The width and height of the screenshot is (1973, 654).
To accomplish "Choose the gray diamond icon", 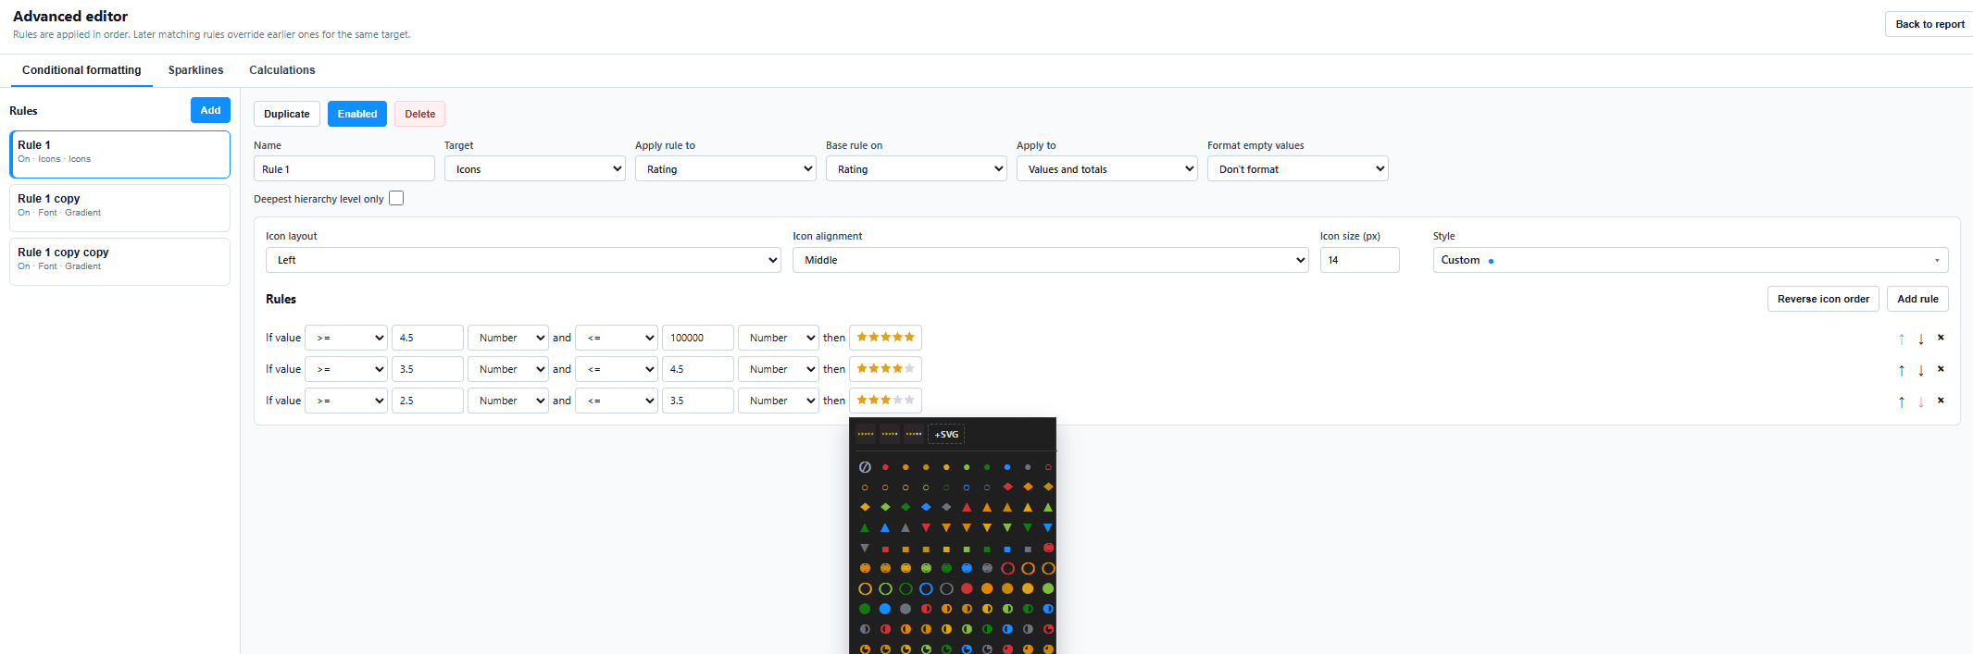I will coord(946,507).
